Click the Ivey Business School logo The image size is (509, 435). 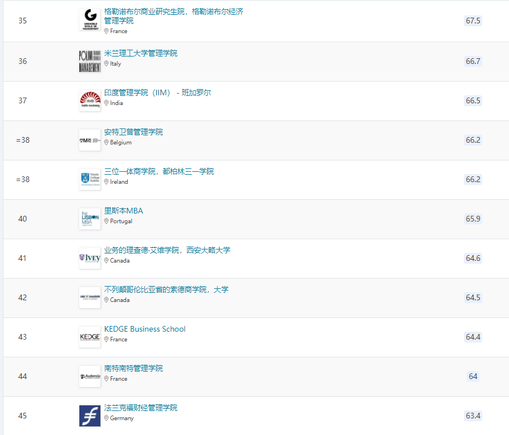click(x=90, y=257)
